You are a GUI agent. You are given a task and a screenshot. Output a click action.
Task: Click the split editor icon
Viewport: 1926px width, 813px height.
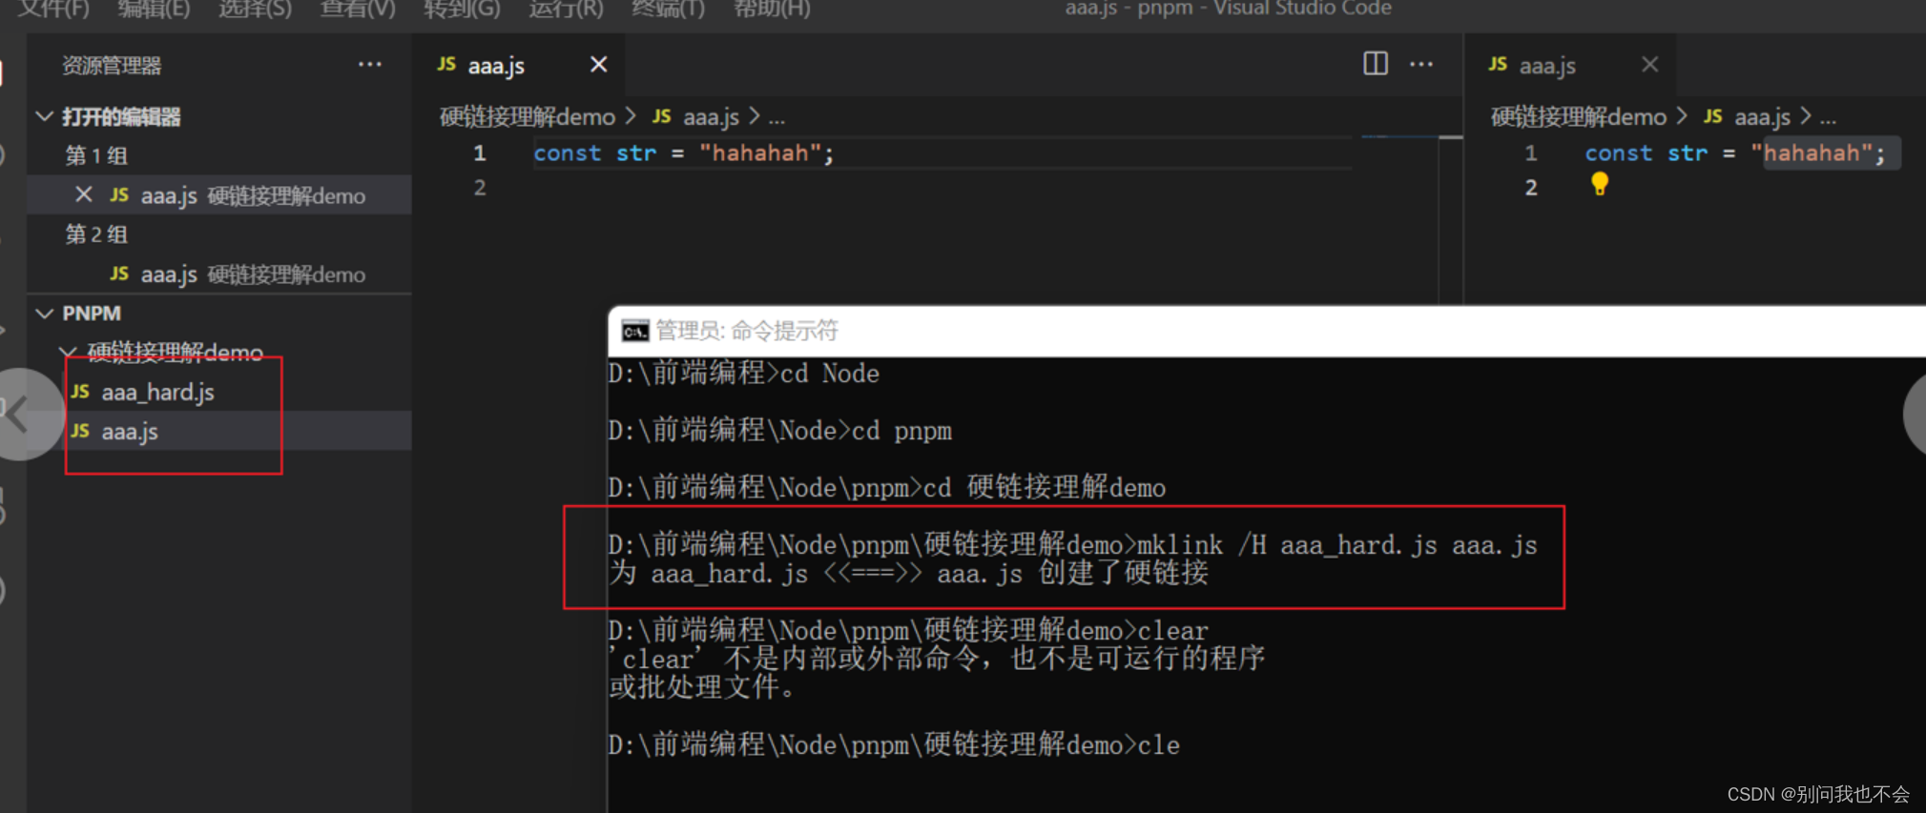pos(1375,64)
